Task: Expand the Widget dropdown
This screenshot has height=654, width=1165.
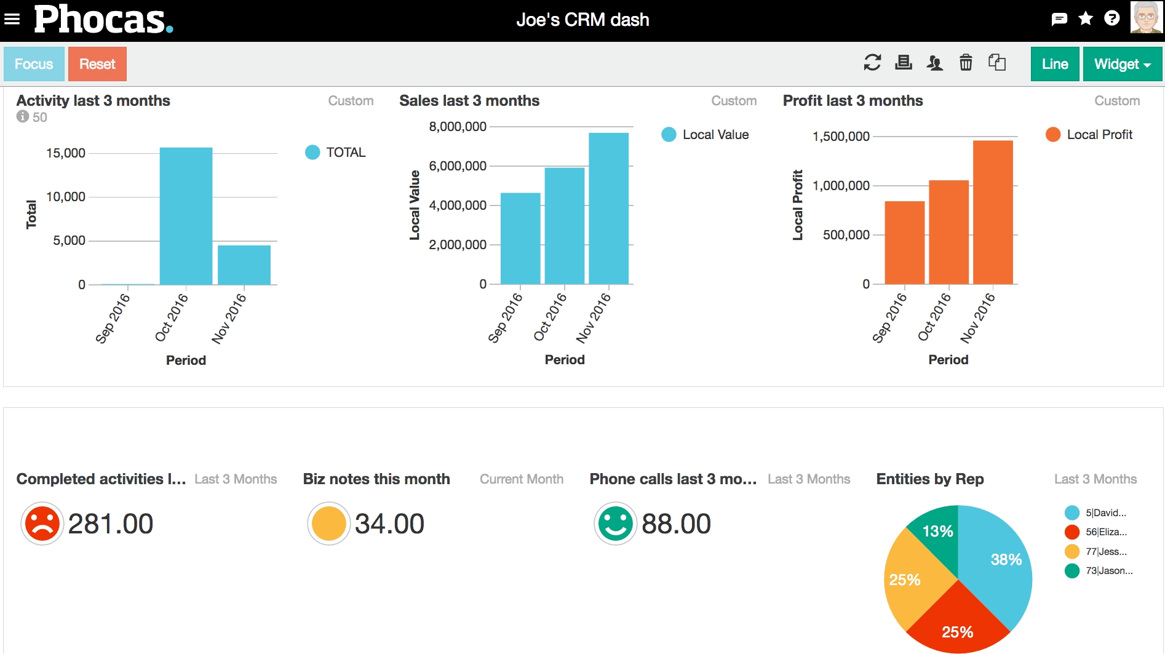Action: click(1122, 64)
